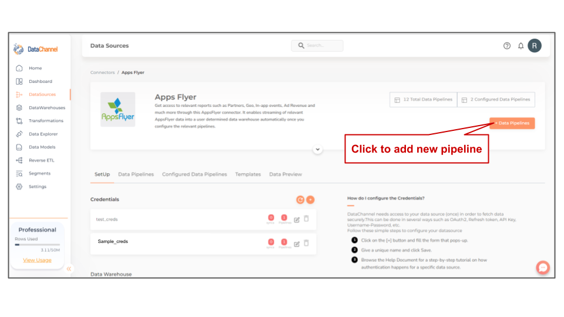Click the help question mark icon
This screenshot has width=564, height=317.
pyautogui.click(x=507, y=46)
